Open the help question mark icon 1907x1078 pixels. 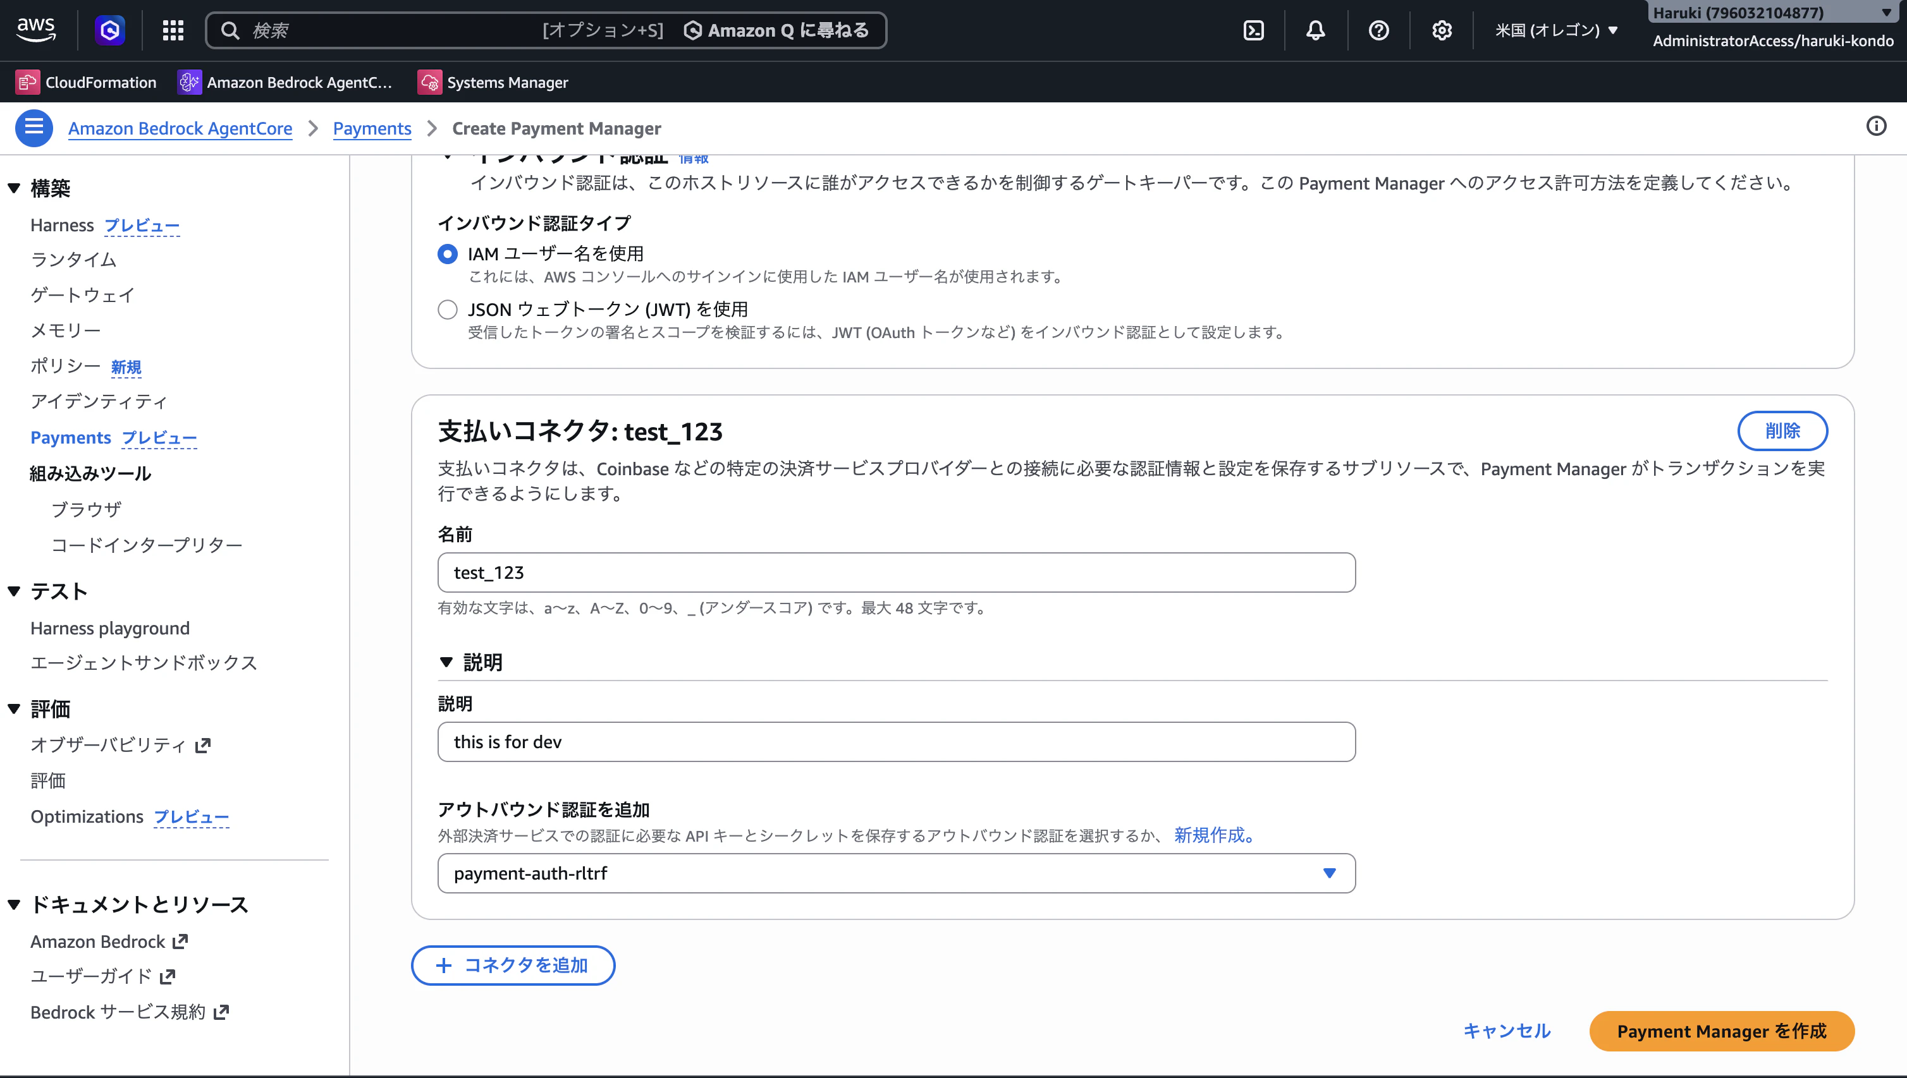[x=1379, y=30]
